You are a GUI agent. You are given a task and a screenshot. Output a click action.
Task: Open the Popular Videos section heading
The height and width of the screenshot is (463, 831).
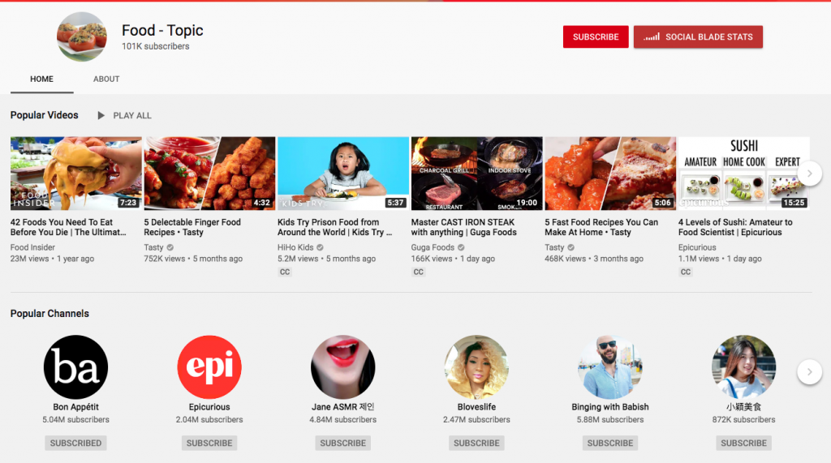[x=44, y=115]
